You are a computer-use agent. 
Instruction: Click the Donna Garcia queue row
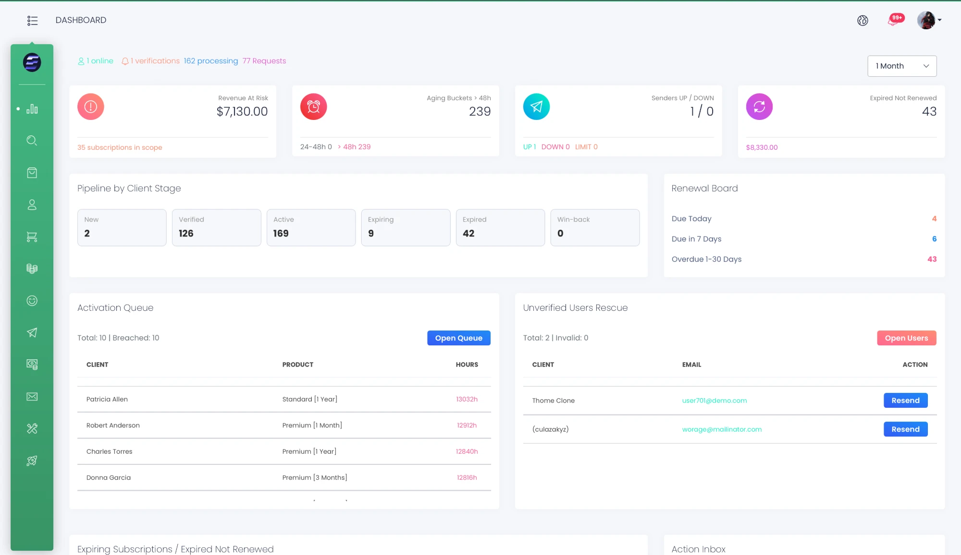pos(284,478)
